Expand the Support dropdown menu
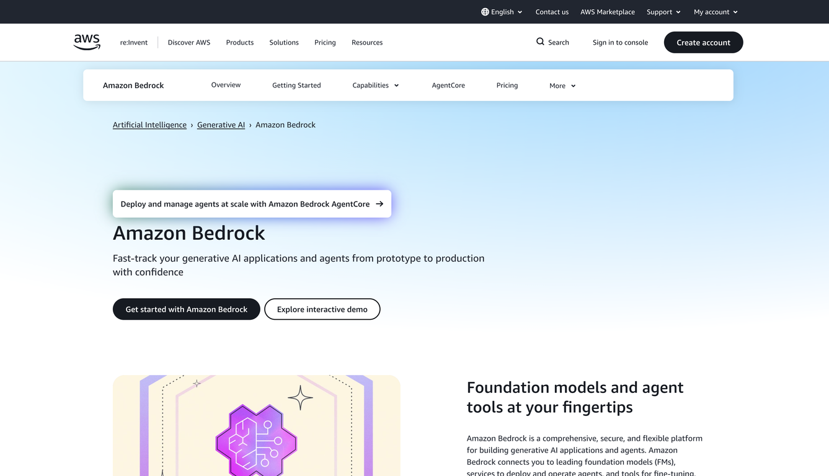This screenshot has width=829, height=476. coord(663,11)
